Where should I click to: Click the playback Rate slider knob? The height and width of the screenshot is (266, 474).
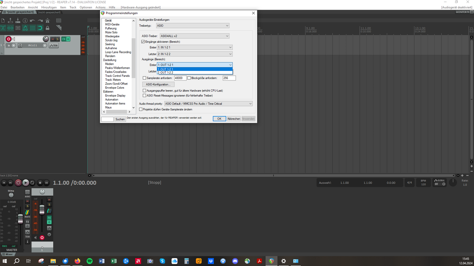pos(453,183)
